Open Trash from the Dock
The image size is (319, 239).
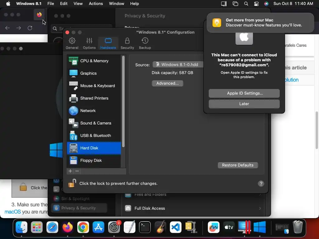[298, 227]
